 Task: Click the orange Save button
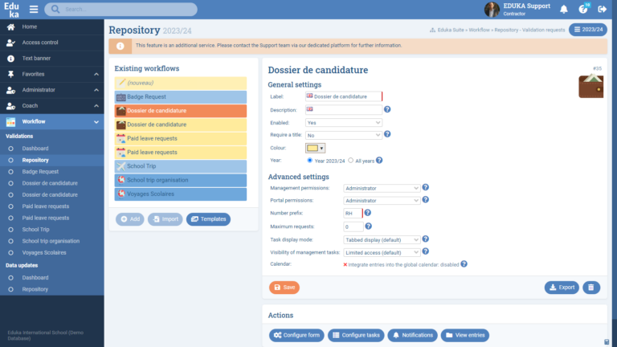point(284,287)
